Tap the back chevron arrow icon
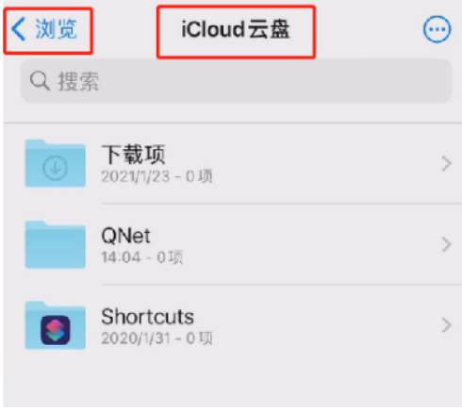 18,29
